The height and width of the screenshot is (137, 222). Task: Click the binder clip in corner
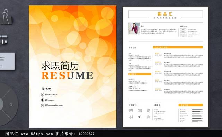6,17
